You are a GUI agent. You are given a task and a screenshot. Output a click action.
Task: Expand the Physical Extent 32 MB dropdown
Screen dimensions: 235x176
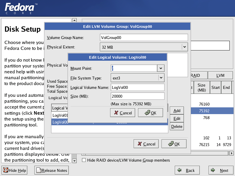[144, 47]
